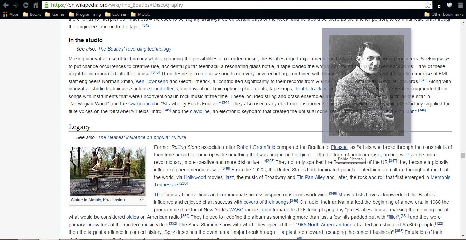Jump to citation [352]

click(173, 223)
